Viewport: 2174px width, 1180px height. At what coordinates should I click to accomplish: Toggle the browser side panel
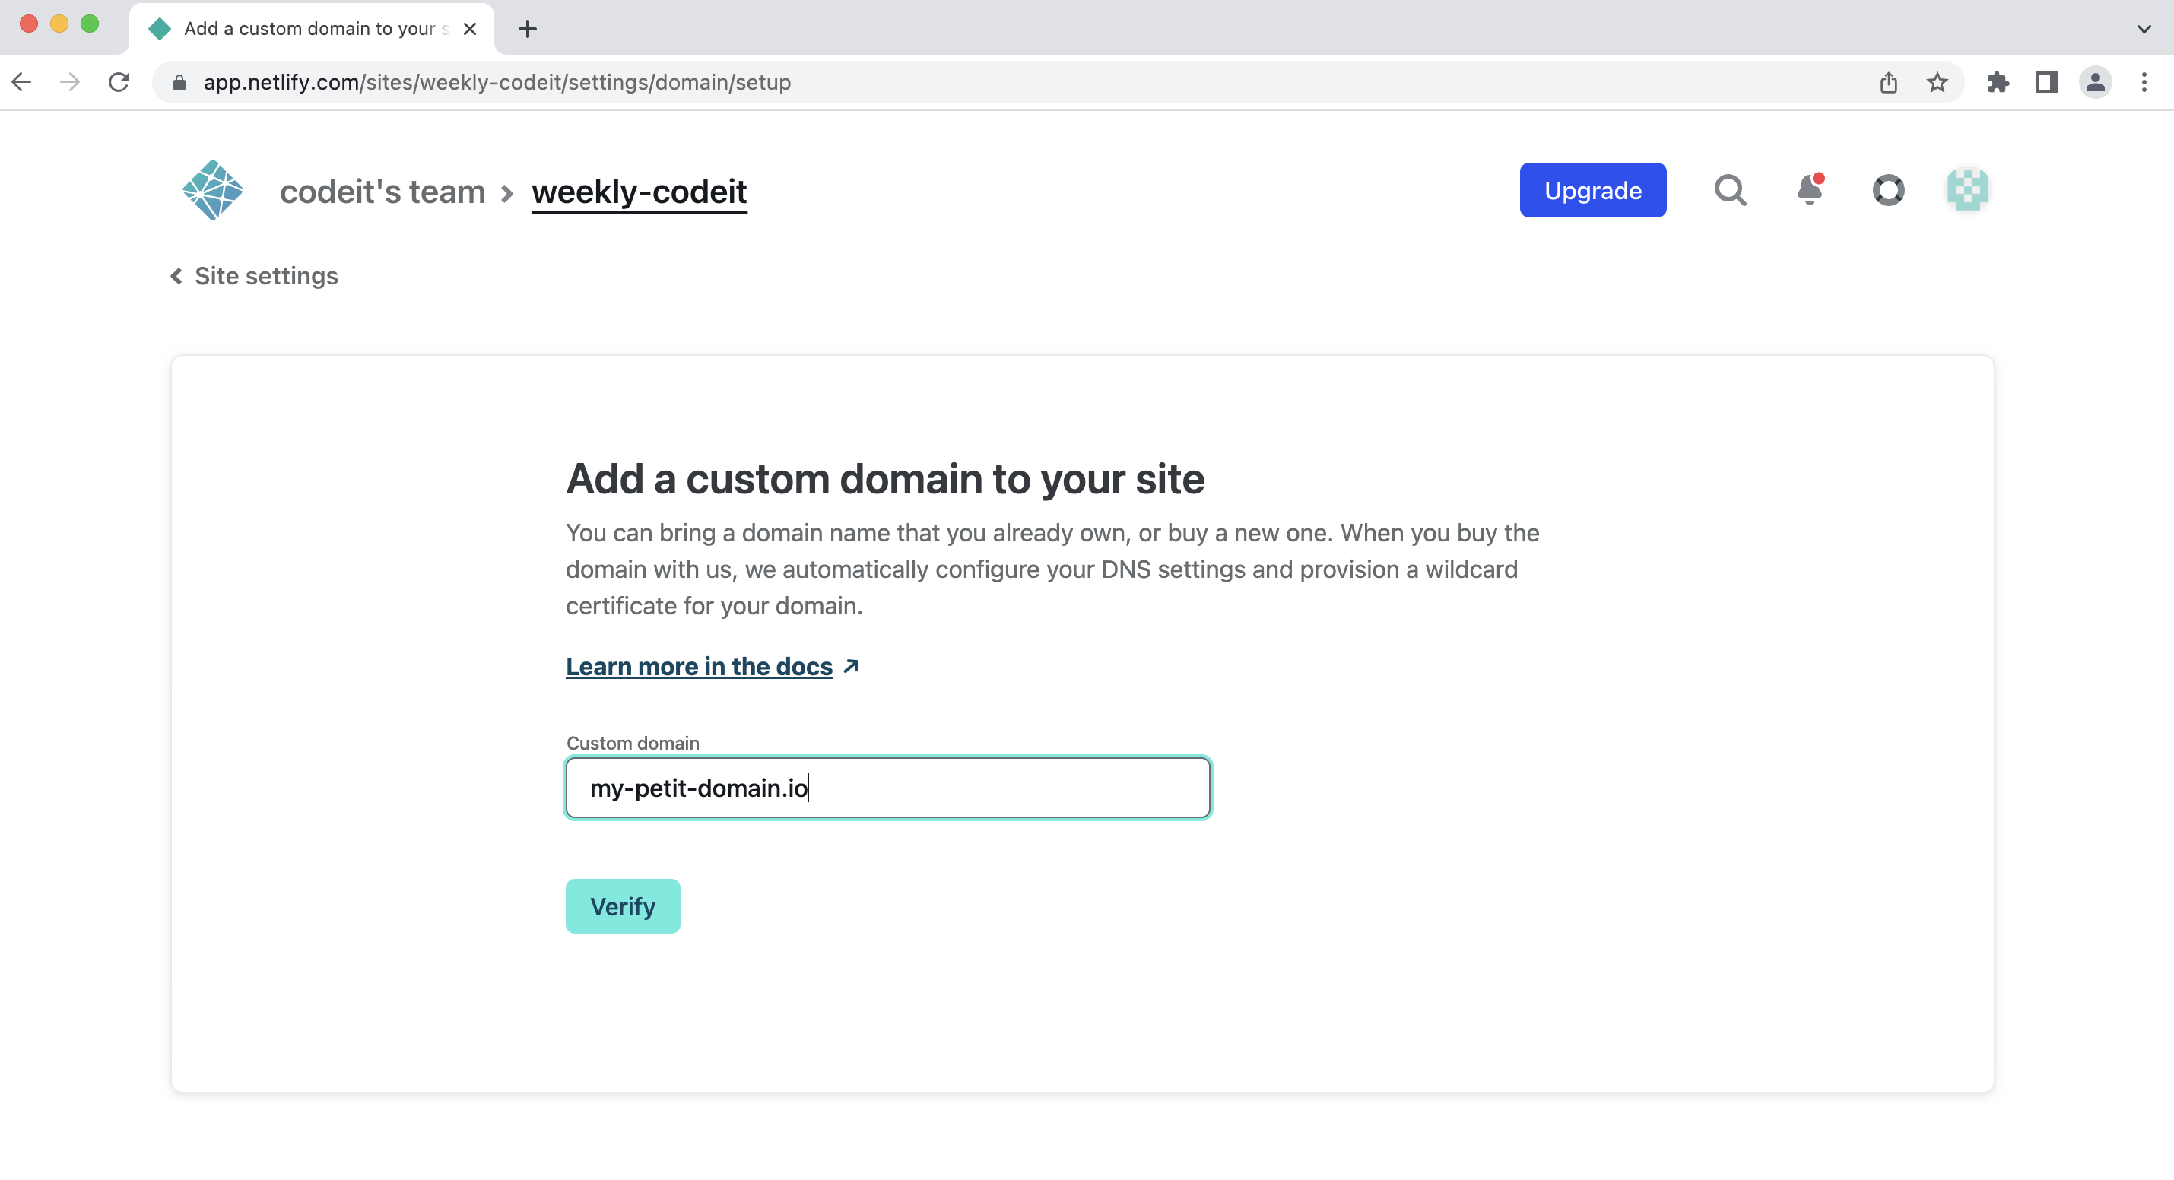pyautogui.click(x=2046, y=83)
